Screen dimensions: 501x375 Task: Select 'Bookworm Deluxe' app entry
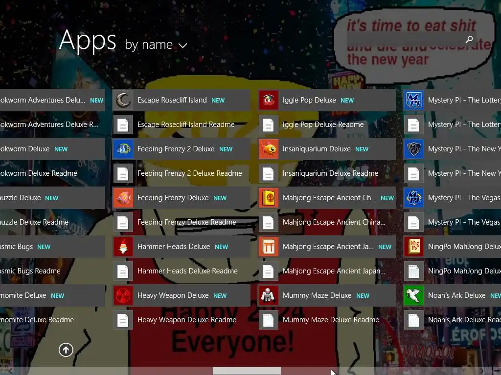coord(52,149)
